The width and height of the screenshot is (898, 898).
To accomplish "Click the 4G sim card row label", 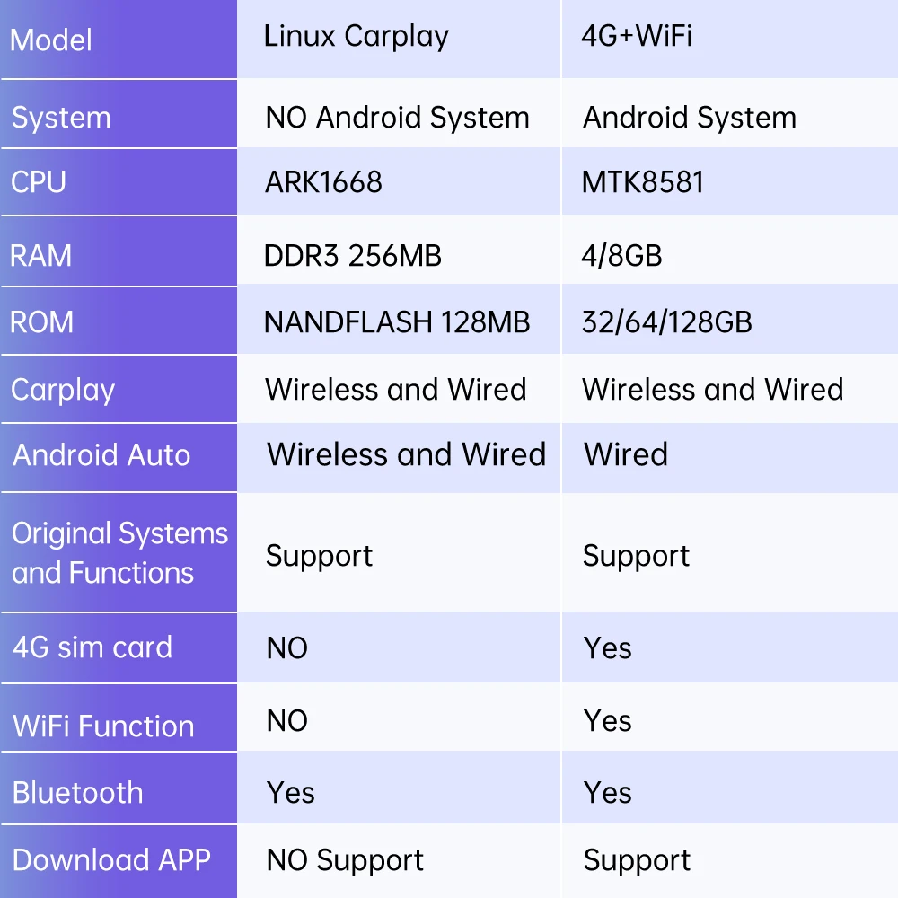I will [92, 647].
